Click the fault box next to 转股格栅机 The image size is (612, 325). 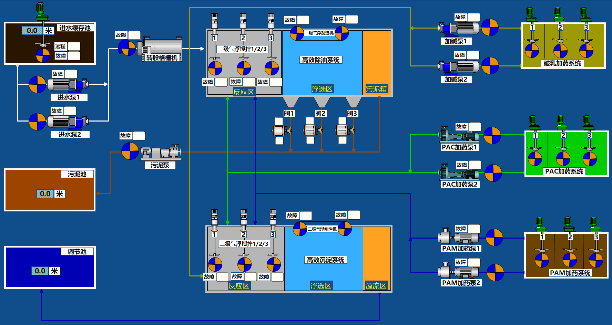tap(134, 35)
